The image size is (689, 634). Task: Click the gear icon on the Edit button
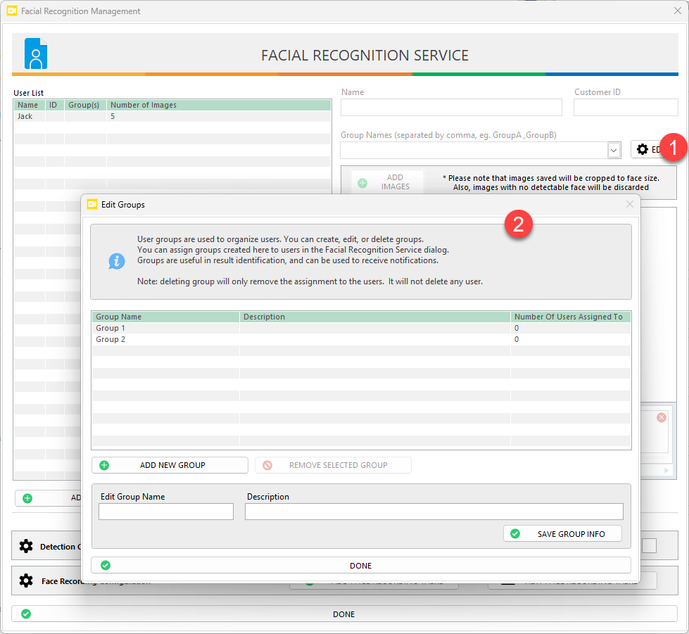(642, 149)
